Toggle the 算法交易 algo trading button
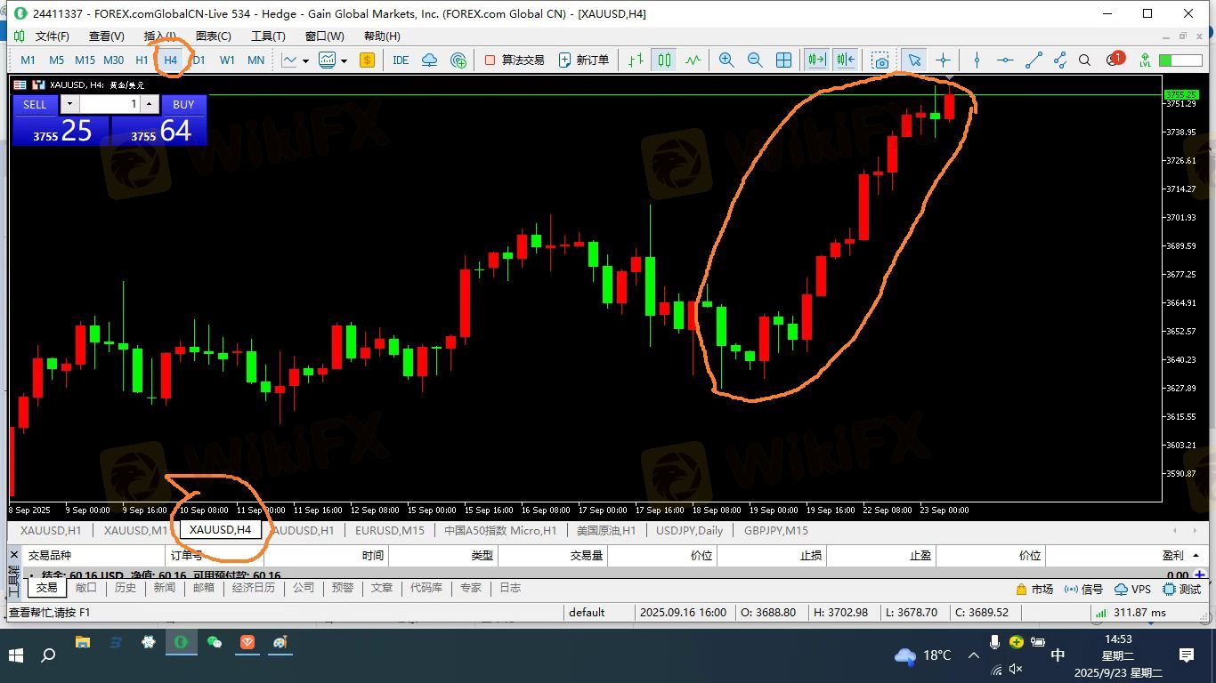Viewport: 1216px width, 683px height. (x=514, y=60)
